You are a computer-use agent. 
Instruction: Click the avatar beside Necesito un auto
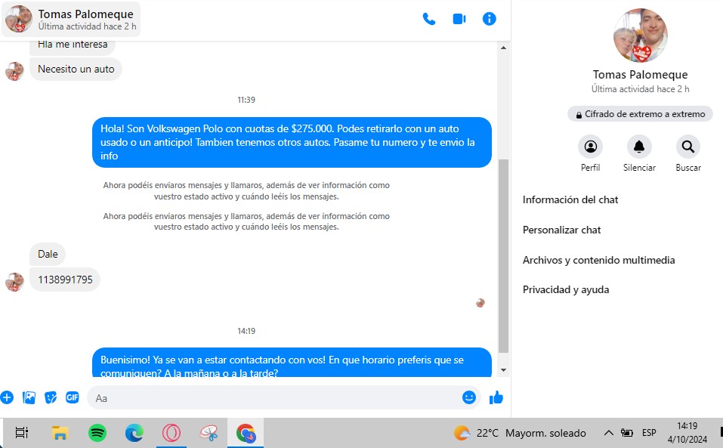click(x=14, y=72)
